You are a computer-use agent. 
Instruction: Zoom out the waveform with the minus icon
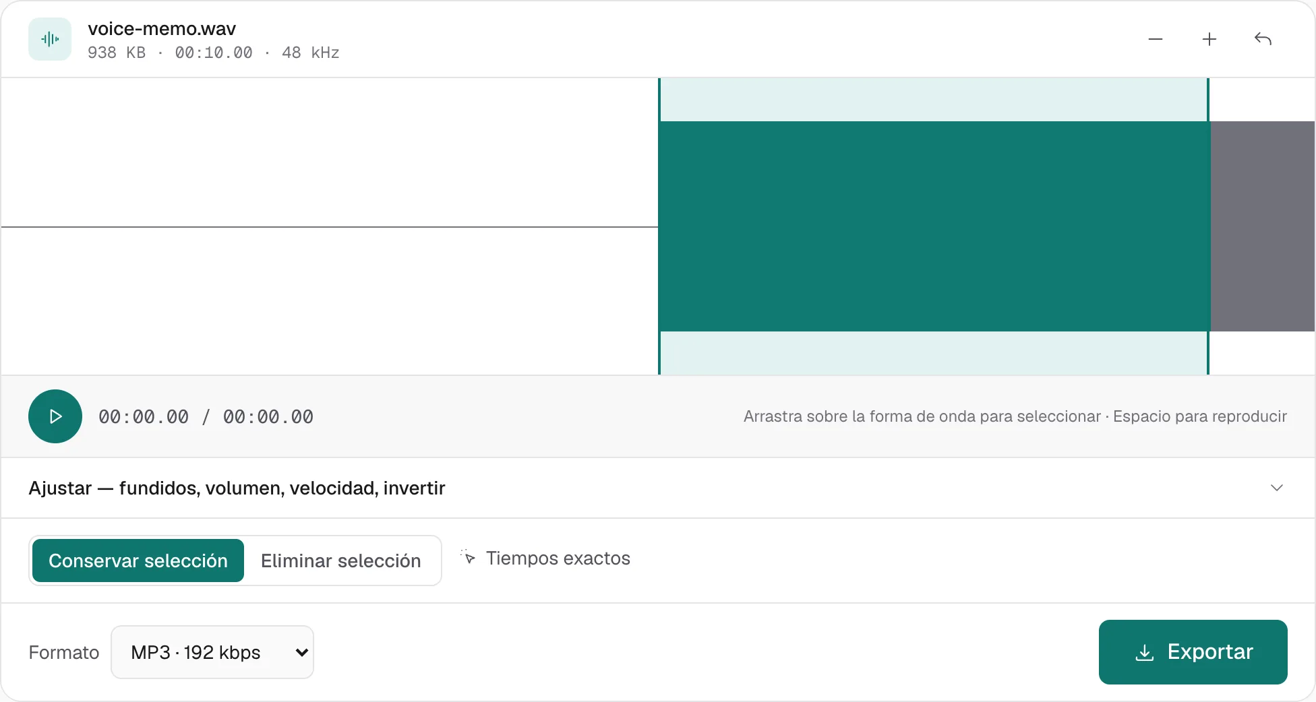click(1156, 39)
